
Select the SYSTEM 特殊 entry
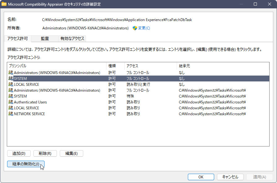pyautogui.click(x=138, y=96)
